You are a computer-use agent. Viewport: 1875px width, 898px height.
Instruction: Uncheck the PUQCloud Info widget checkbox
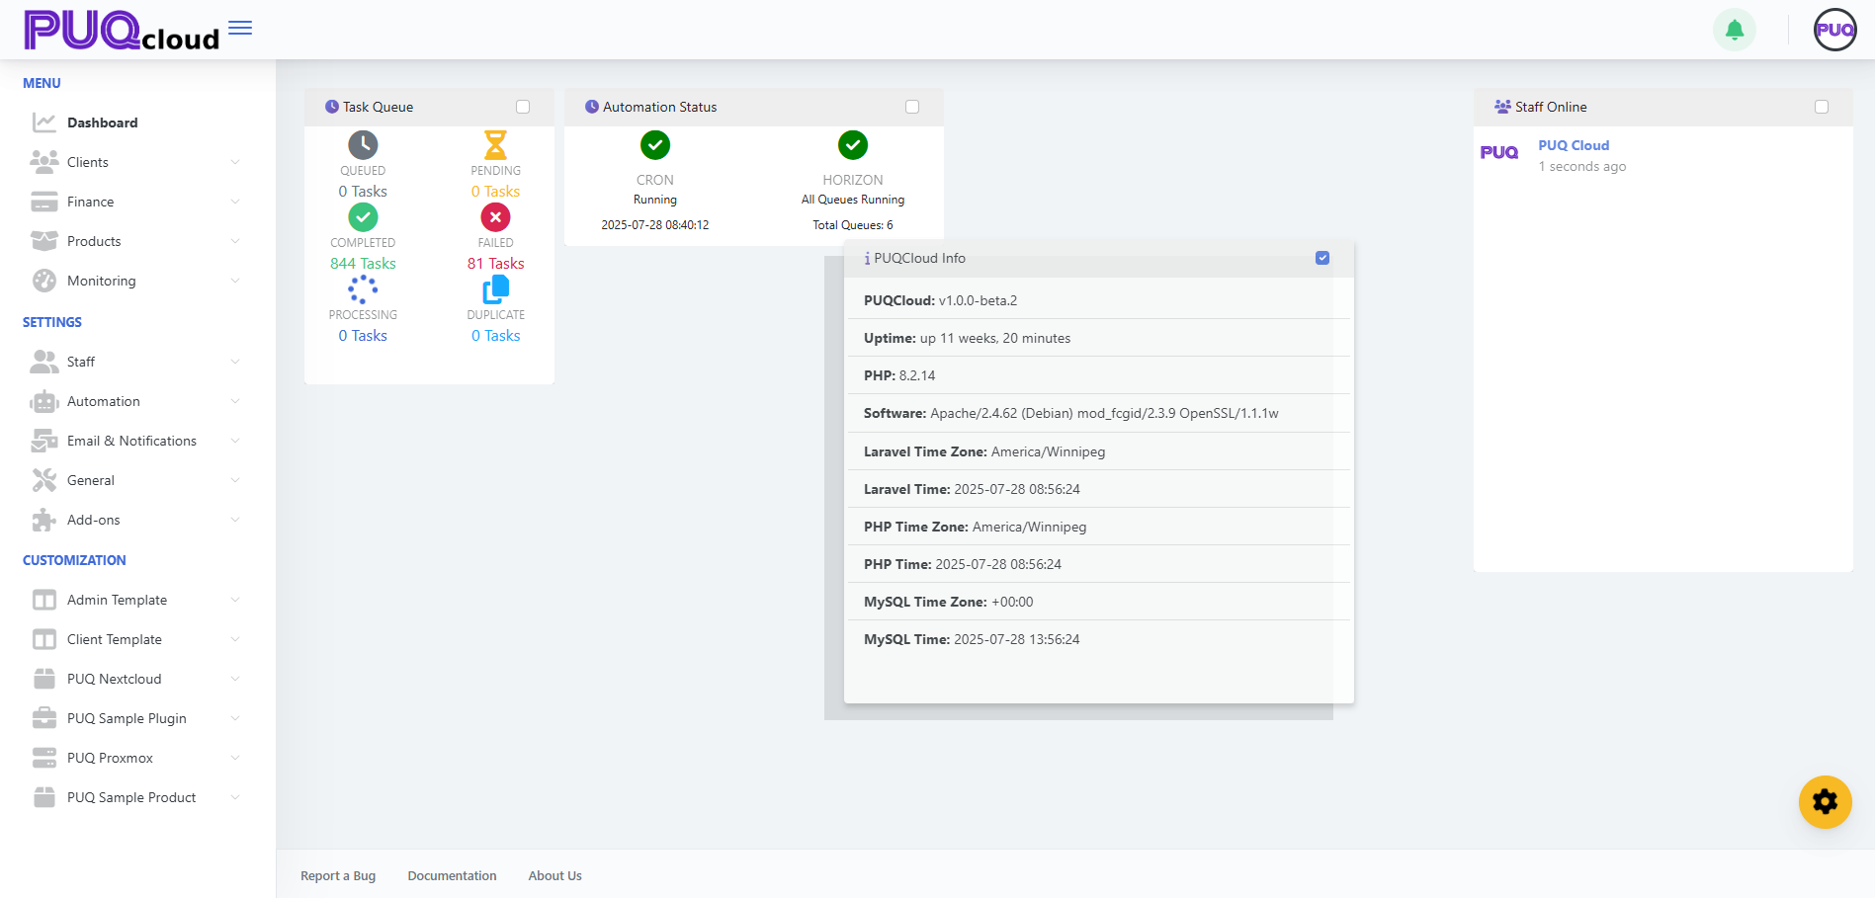point(1322,258)
